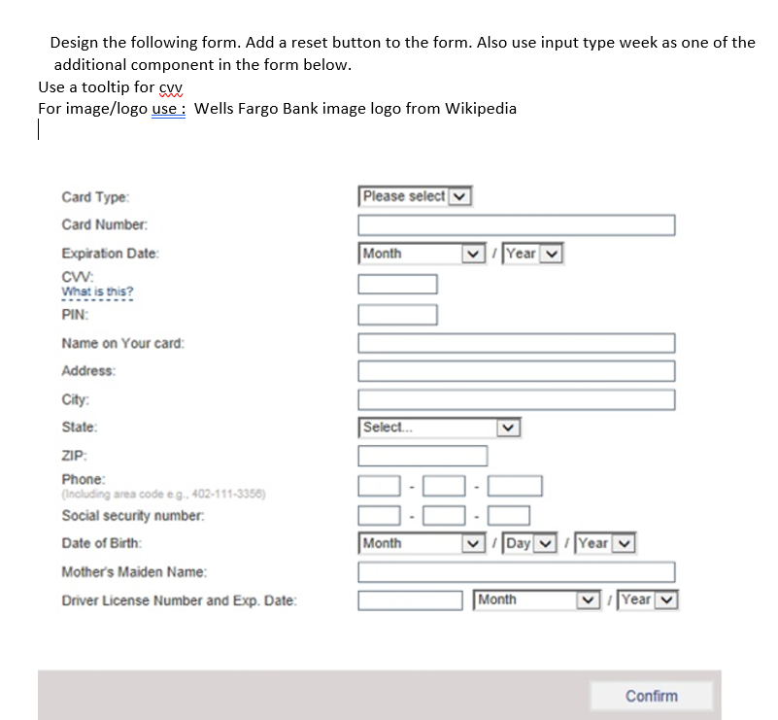The image size is (778, 720).
Task: Click the Address input field
Action: point(516,370)
